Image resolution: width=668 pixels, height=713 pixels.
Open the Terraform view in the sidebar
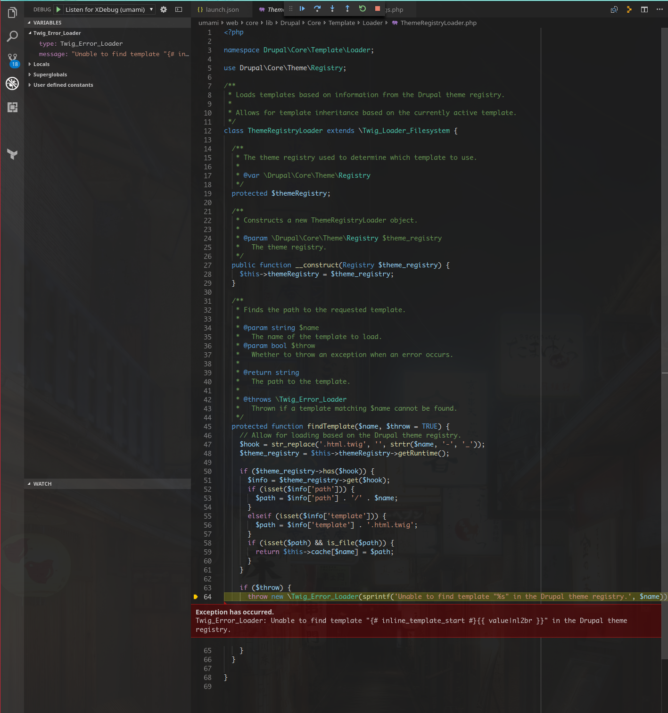point(12,154)
